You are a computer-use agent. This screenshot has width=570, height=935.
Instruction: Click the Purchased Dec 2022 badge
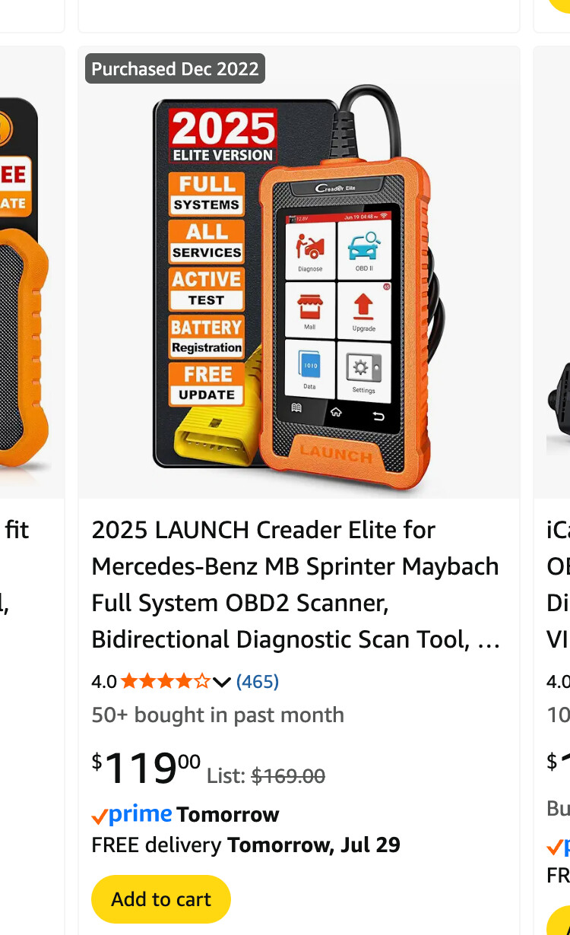coord(175,68)
